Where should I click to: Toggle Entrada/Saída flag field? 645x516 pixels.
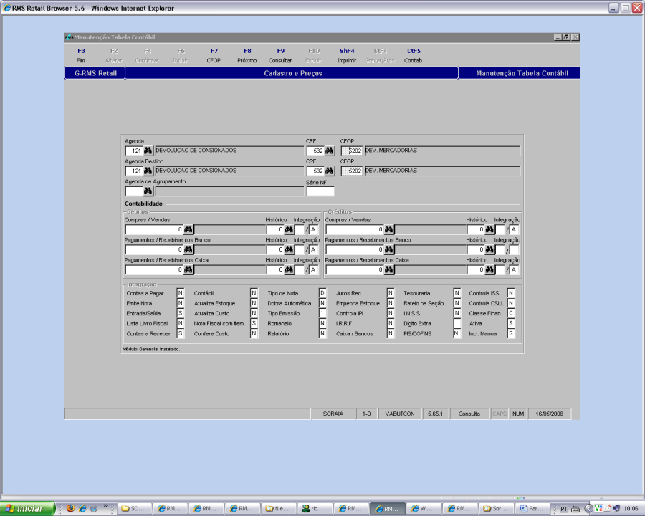180,313
